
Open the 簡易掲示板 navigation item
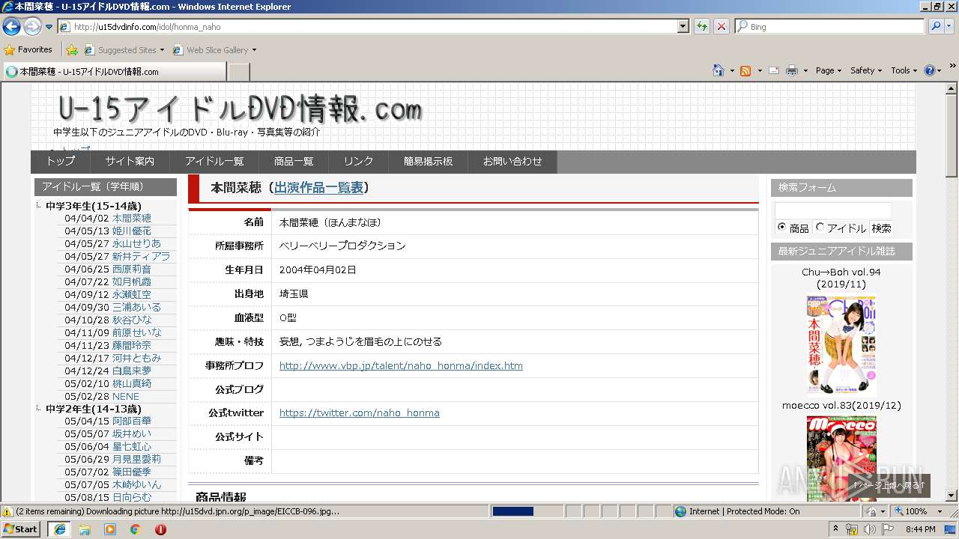coord(428,162)
